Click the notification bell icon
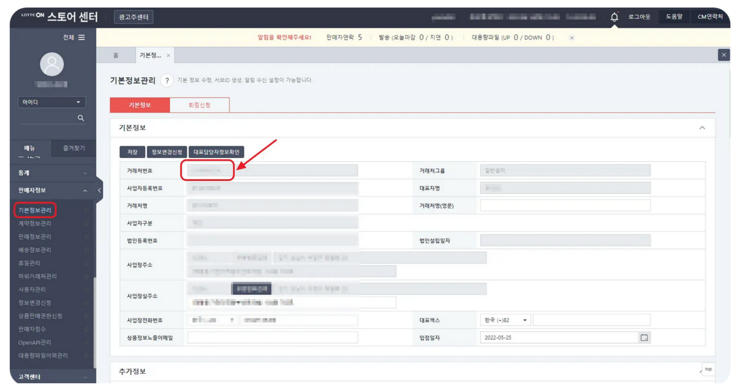 614,17
